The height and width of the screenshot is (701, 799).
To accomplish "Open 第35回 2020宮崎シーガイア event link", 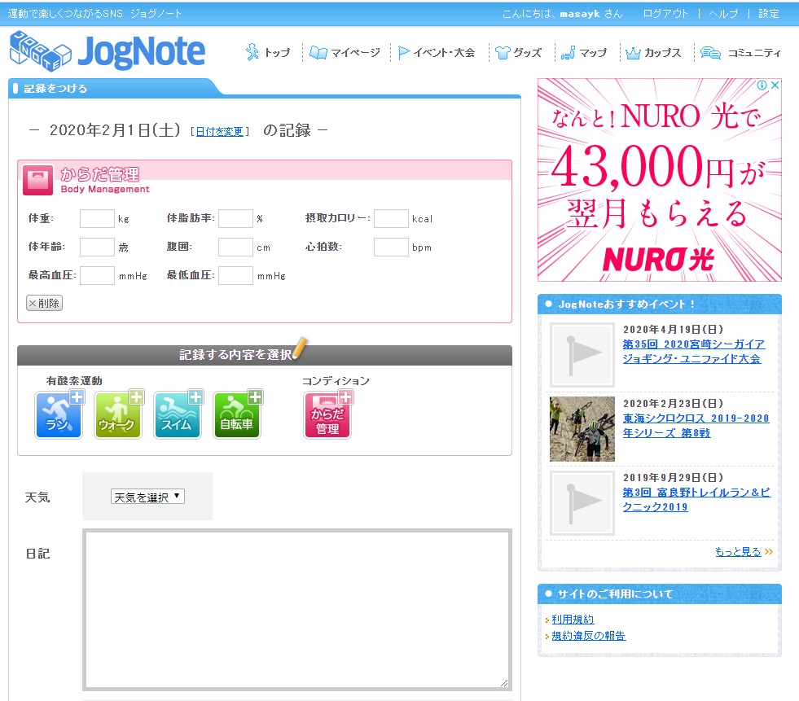I will 693,352.
